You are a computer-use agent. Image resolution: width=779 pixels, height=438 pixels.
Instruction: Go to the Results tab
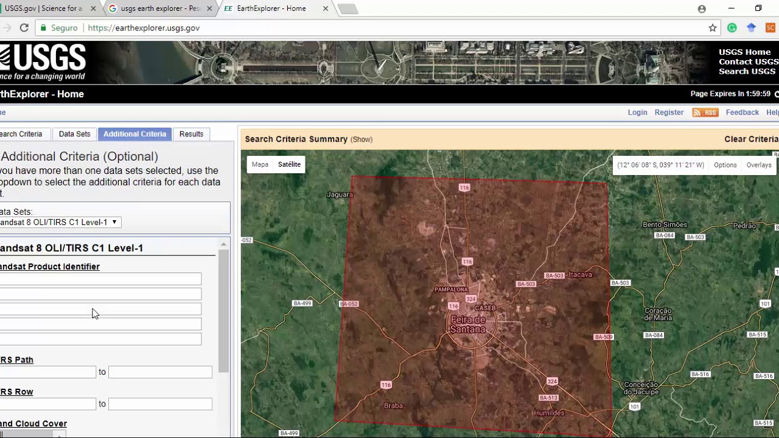click(191, 134)
